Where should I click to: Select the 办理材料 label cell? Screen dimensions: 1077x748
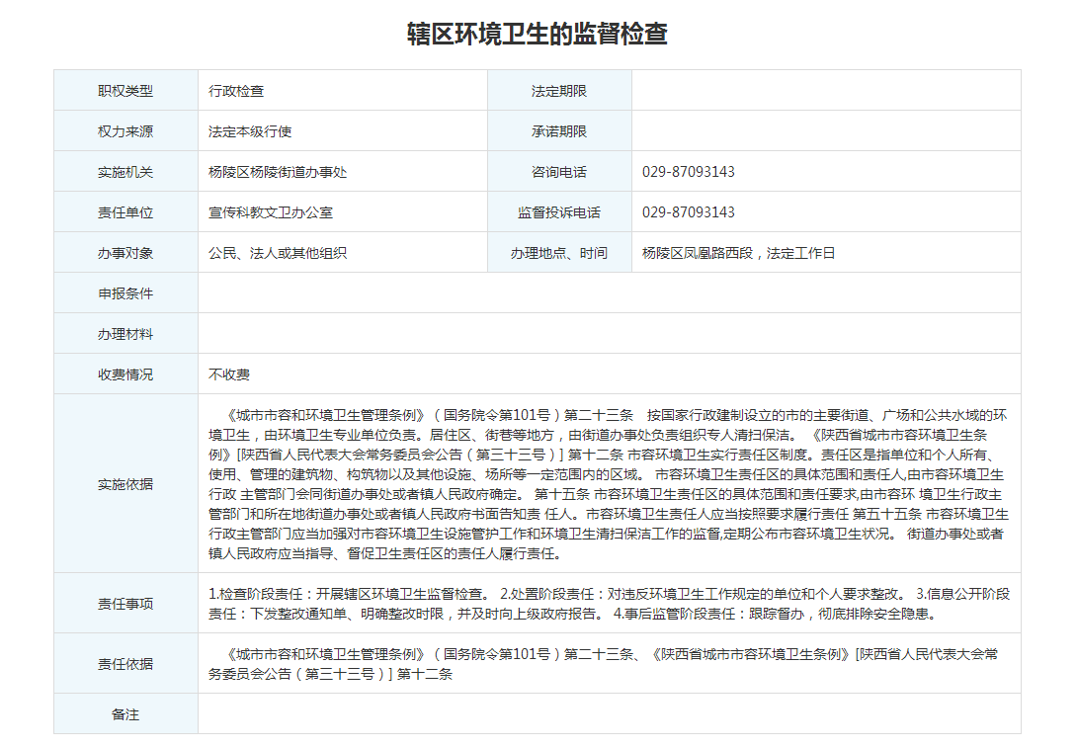[x=125, y=334]
